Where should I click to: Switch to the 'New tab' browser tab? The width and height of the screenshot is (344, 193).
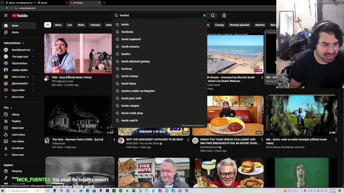coord(52,3)
